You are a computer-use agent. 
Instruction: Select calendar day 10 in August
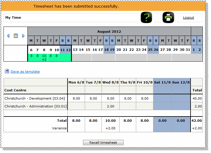(57, 50)
